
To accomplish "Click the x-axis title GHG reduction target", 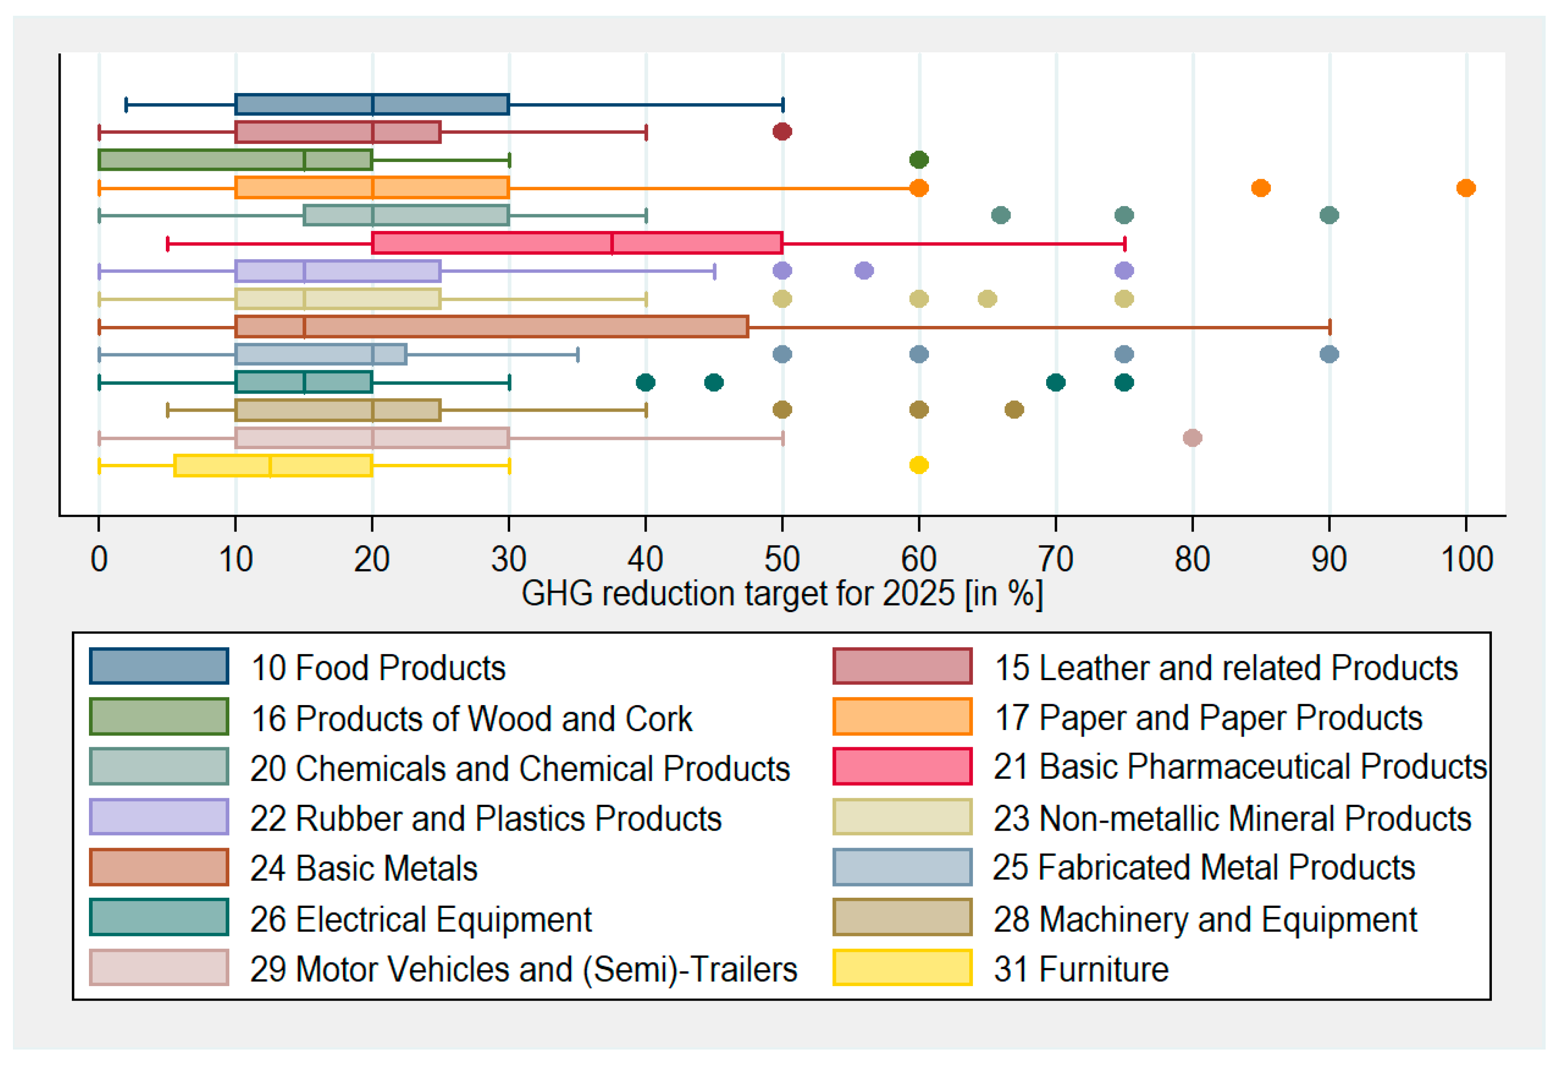I will pos(782,594).
